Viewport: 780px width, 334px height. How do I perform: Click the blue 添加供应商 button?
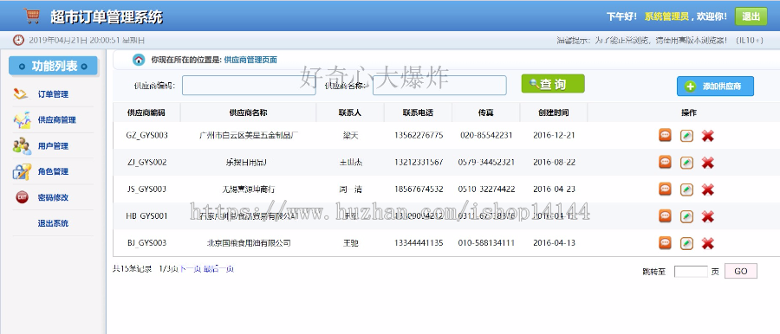tap(715, 86)
